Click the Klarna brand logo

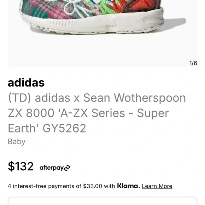(x=128, y=186)
